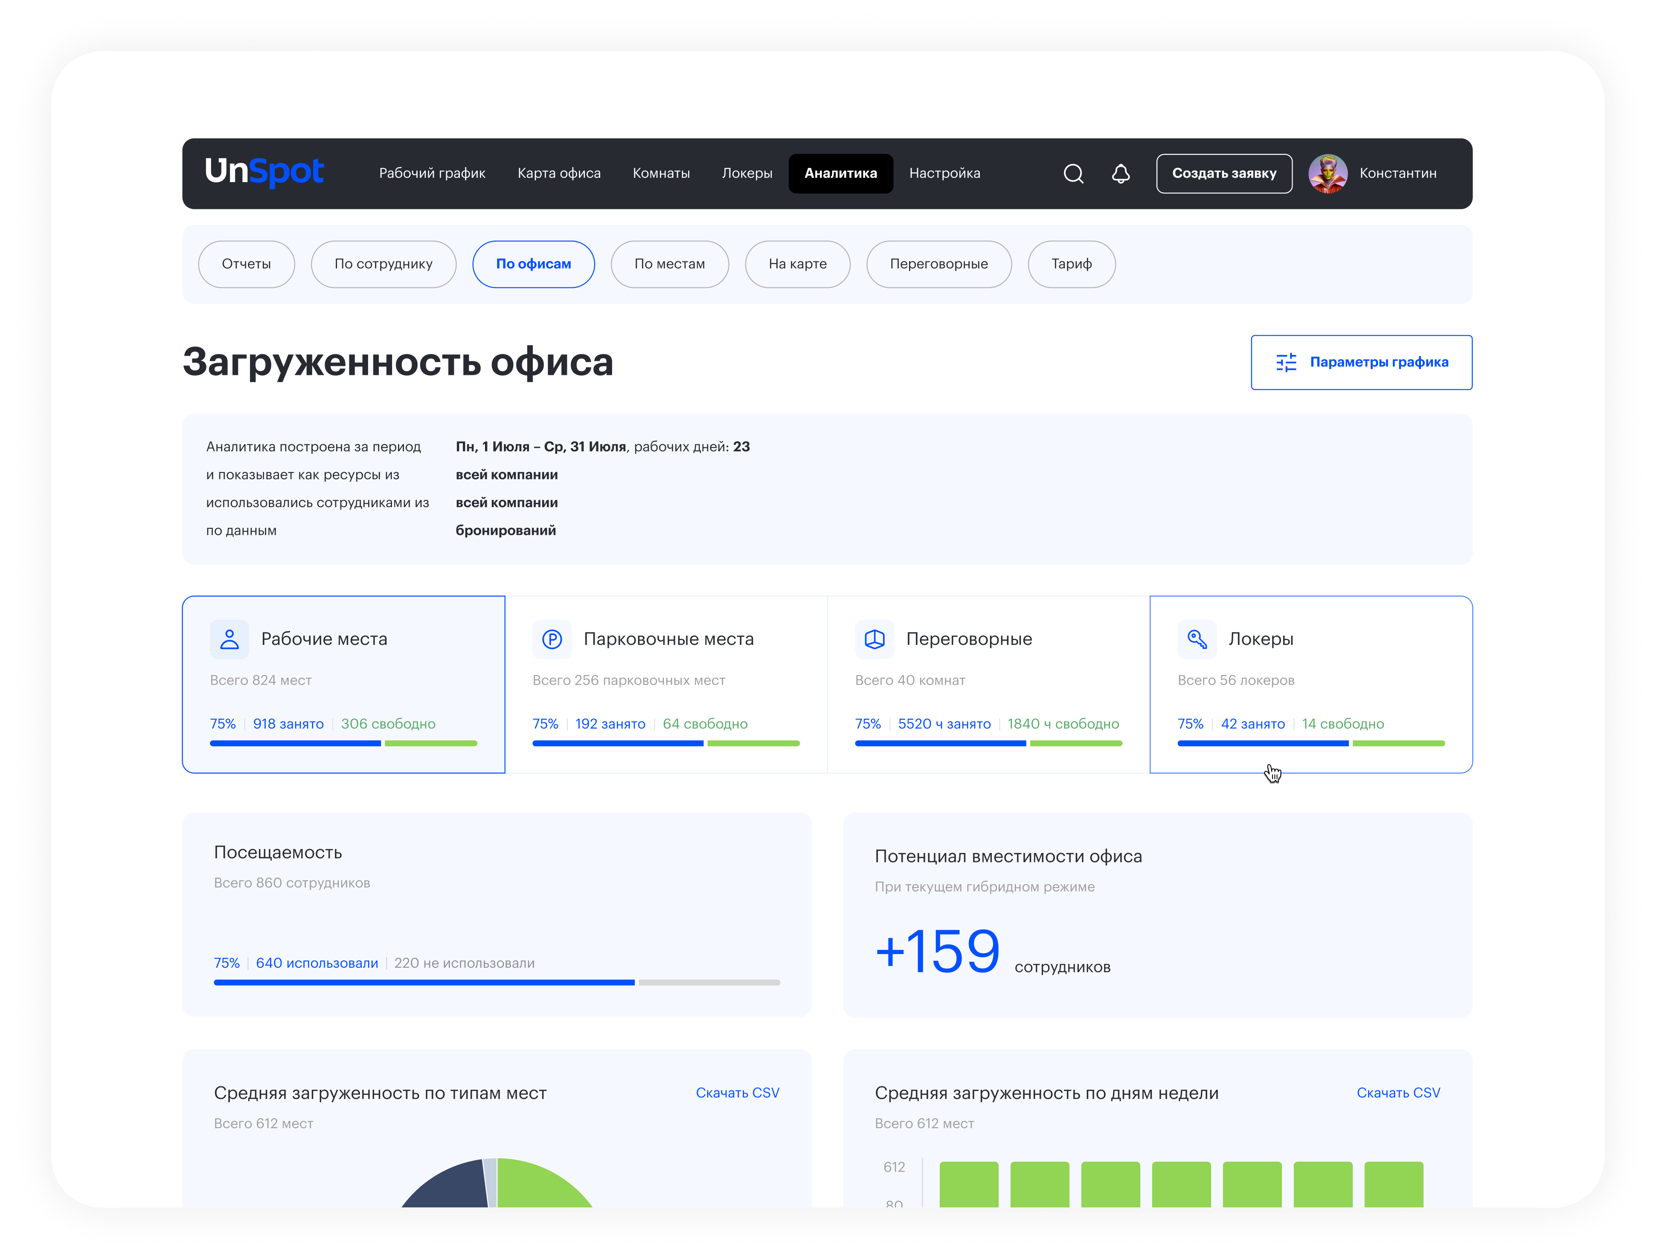Click Konstantin's profile avatar
This screenshot has height=1259, width=1656.
click(x=1327, y=174)
